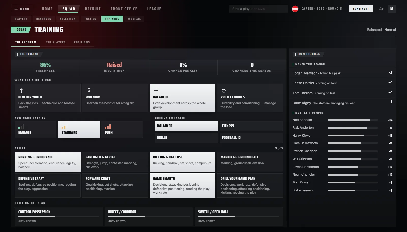Viewport: 407px width, 232px height.
Task: Click the Protect Bodies heart icon
Action: point(224,91)
